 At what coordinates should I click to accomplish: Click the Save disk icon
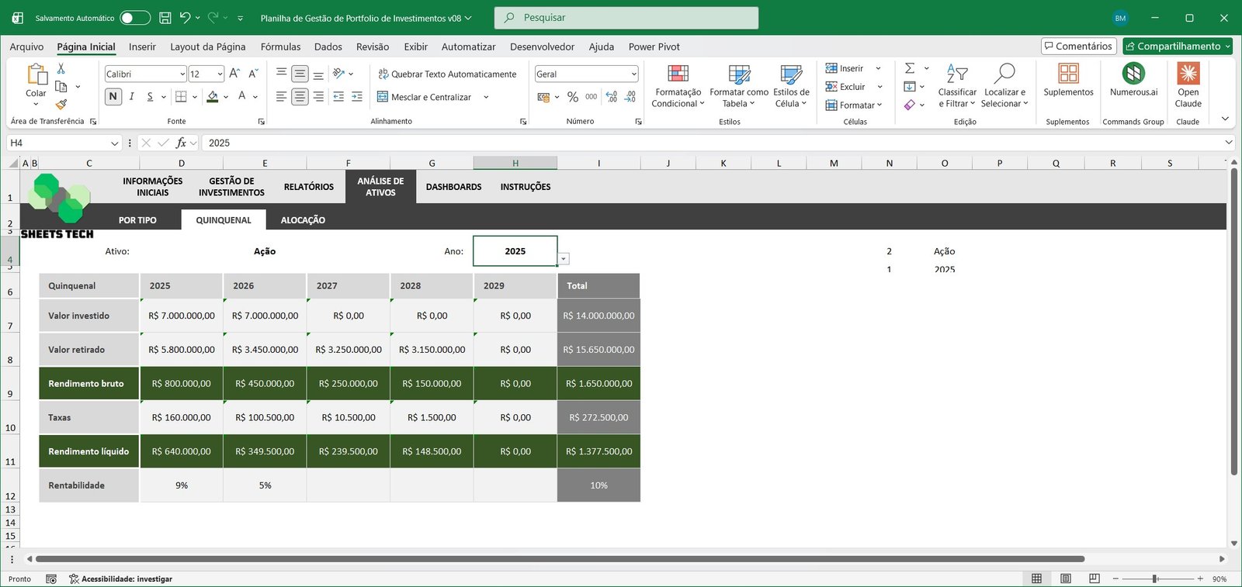(x=165, y=18)
